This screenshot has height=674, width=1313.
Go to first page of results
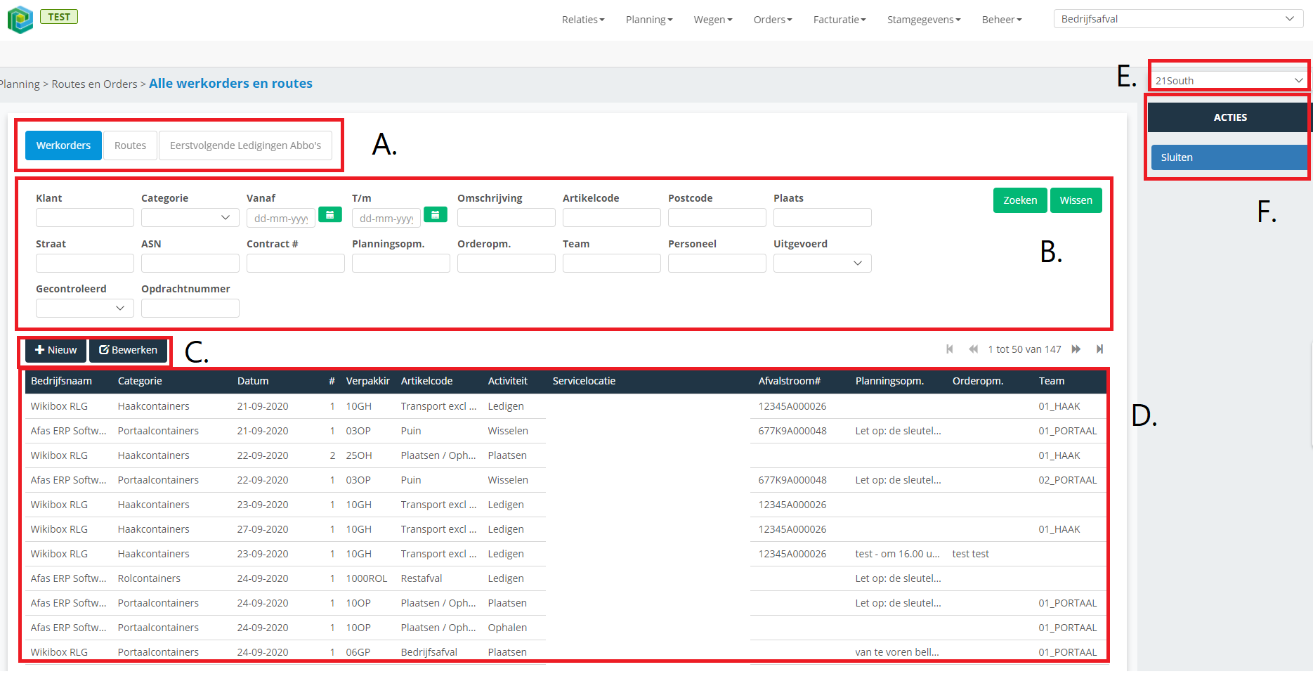(x=950, y=349)
